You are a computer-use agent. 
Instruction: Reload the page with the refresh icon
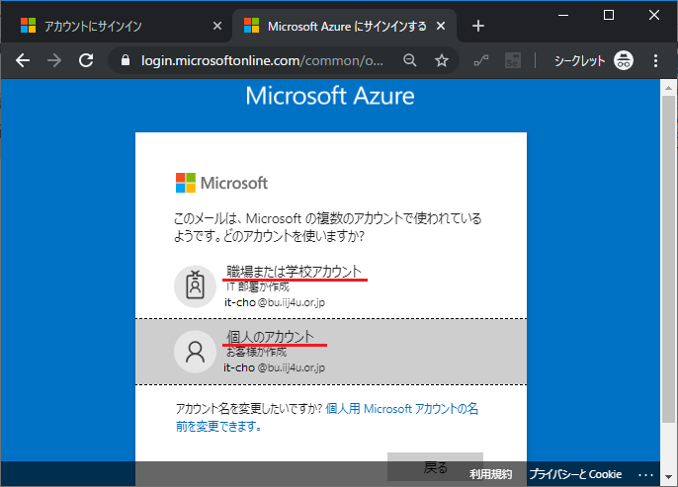86,60
